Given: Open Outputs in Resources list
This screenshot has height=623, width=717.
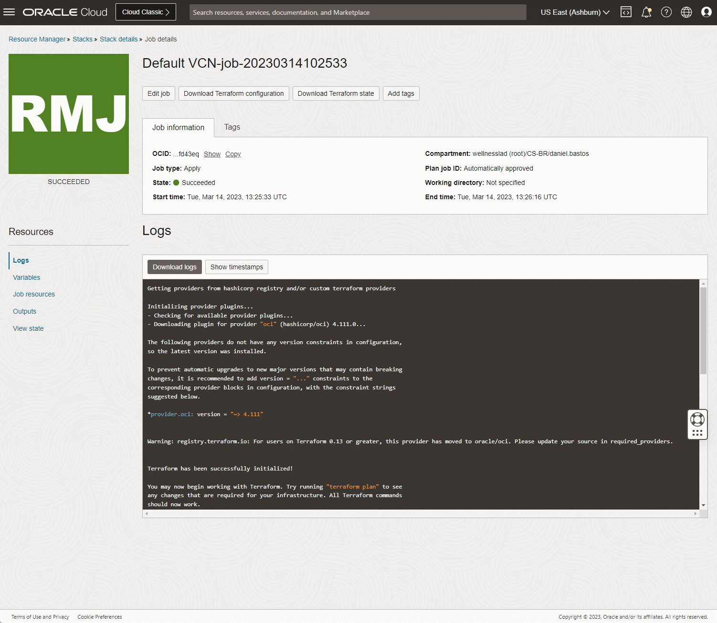Looking at the screenshot, I should pyautogui.click(x=25, y=311).
